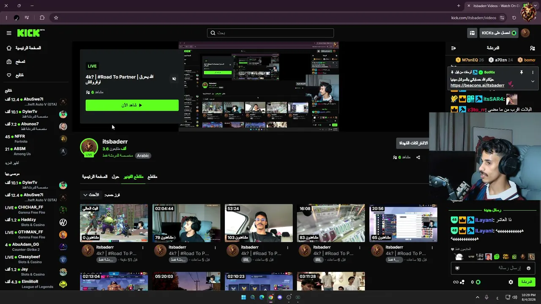Share the itsbaderr channel
The width and height of the screenshot is (541, 304).
[418, 157]
